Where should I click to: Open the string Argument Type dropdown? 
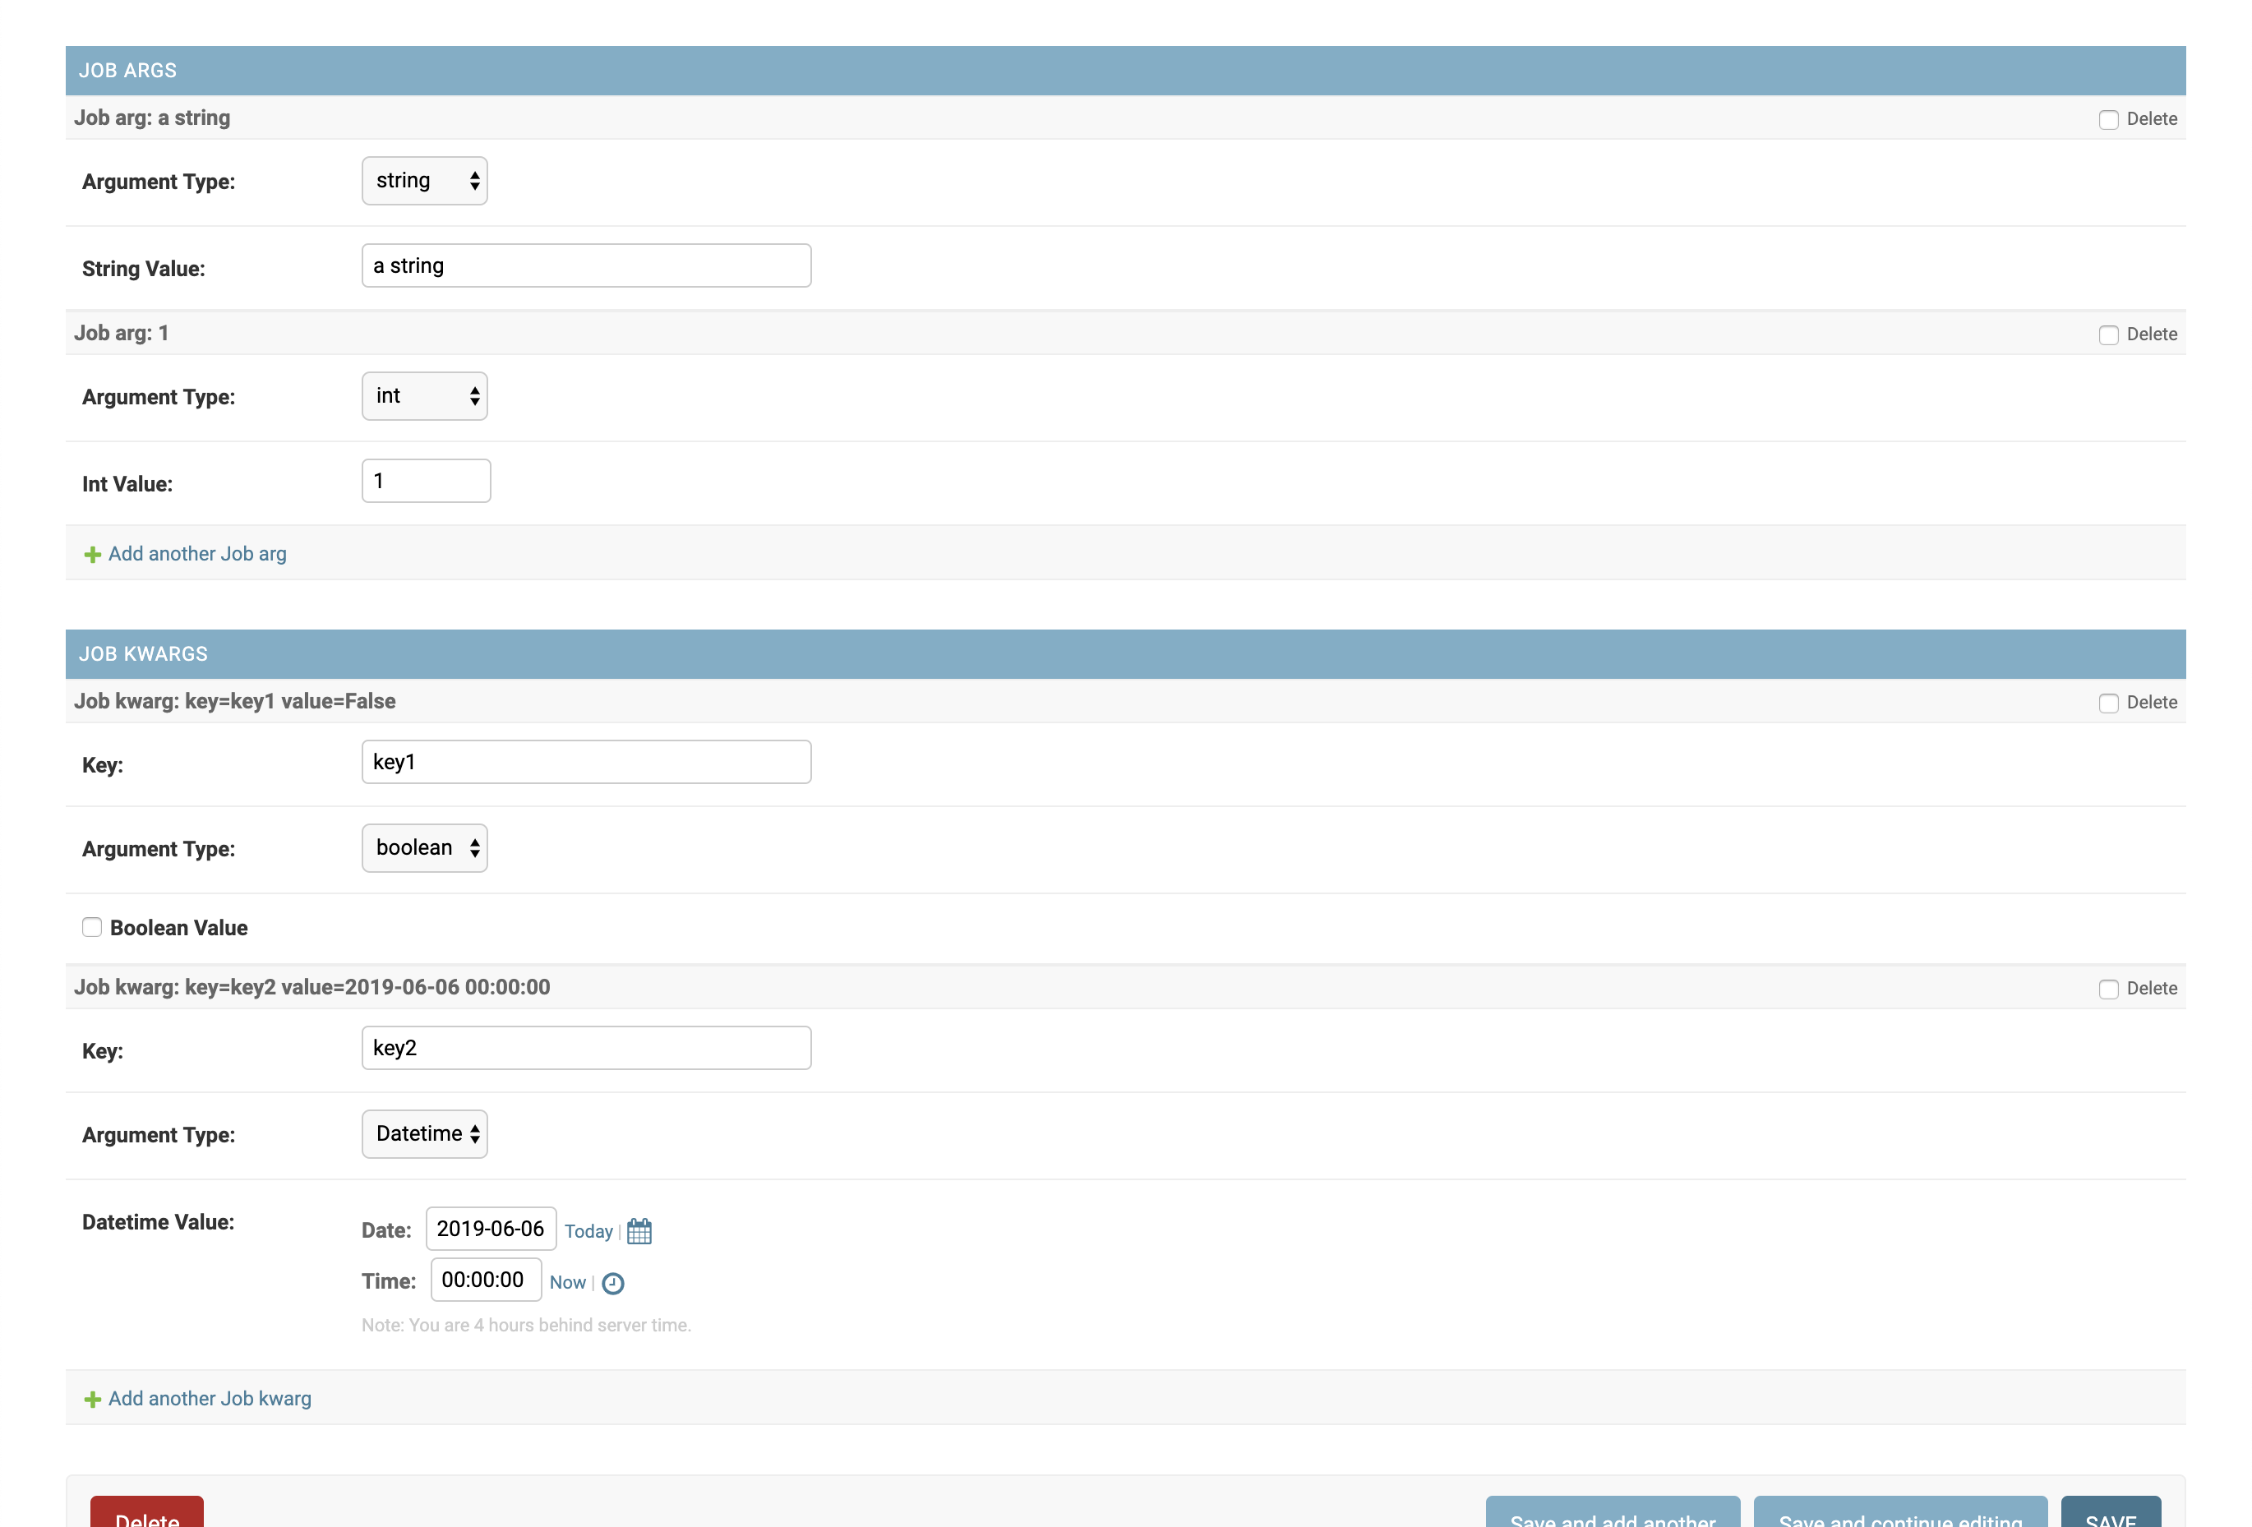[424, 181]
